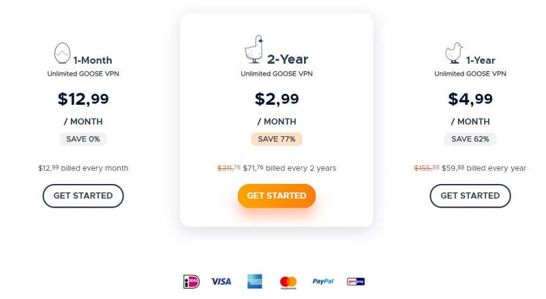Viewport: 546px width, 299px height.
Task: Click the $2,99 price
Action: [x=277, y=99]
